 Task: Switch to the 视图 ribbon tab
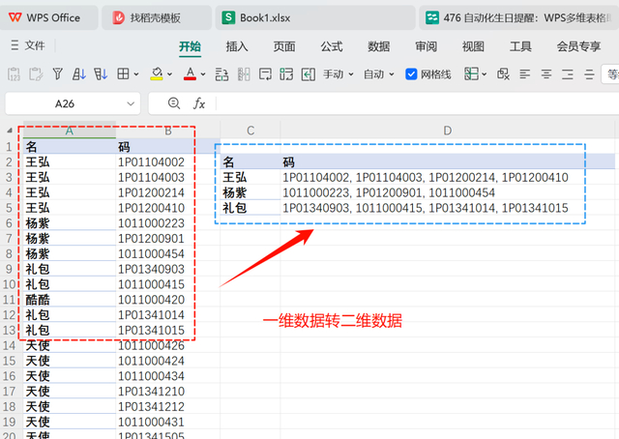coord(473,46)
